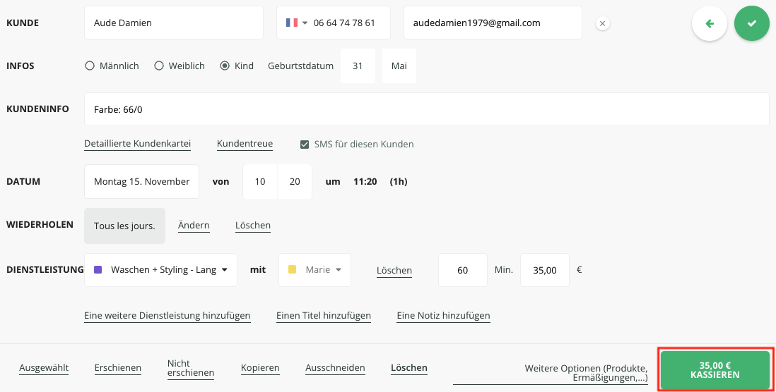Click Eine weitere Dienstleistung hinzufügen
776x392 pixels.
click(167, 316)
